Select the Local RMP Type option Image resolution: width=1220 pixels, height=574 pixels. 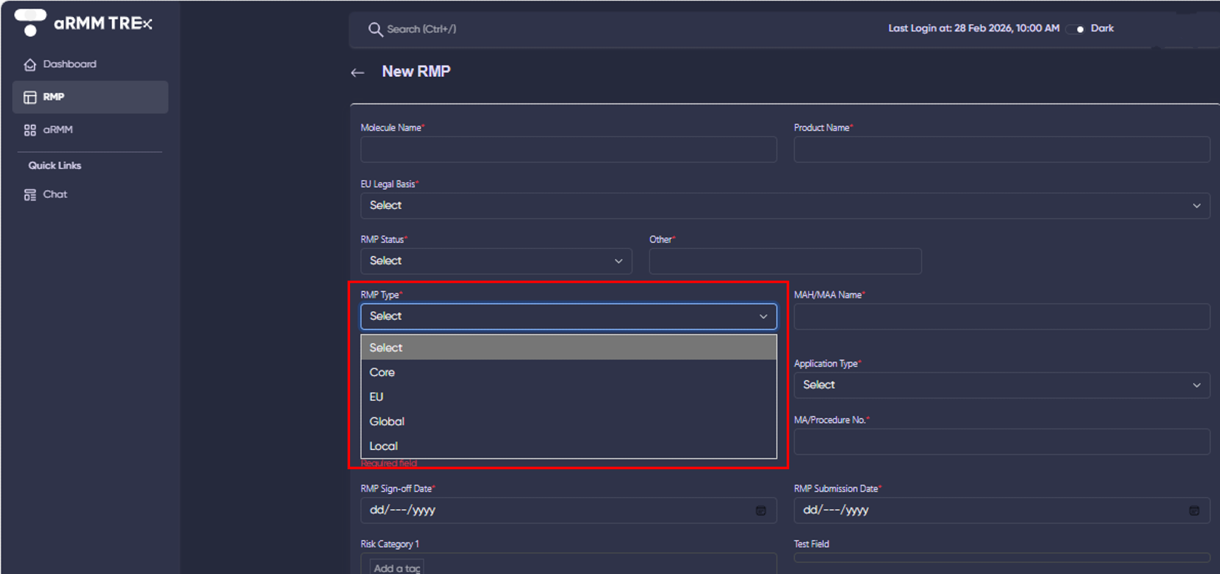384,446
